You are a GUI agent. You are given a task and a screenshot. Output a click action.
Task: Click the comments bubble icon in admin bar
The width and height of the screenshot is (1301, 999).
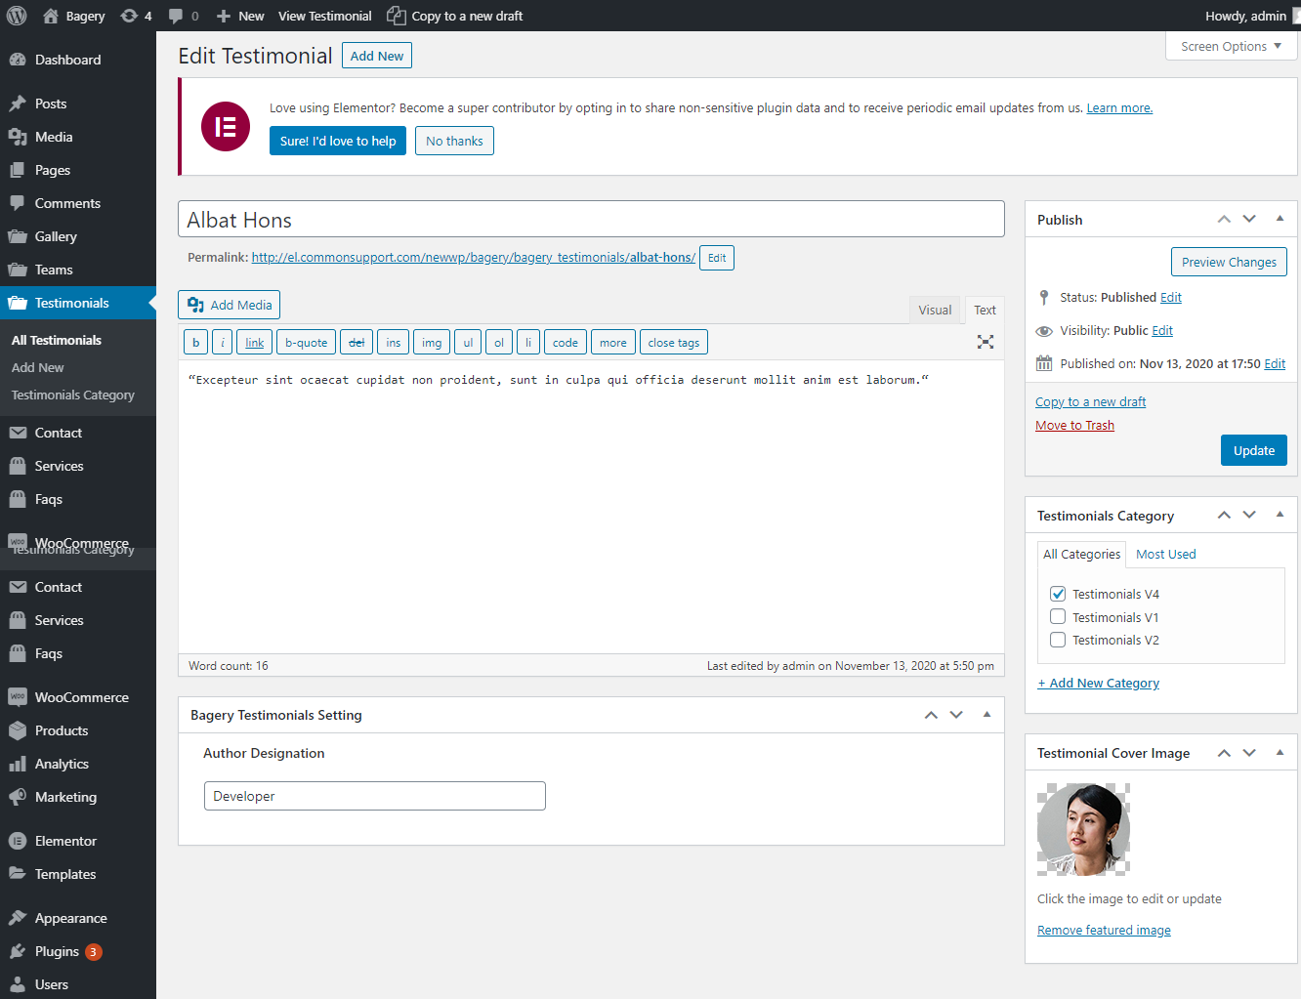point(176,16)
